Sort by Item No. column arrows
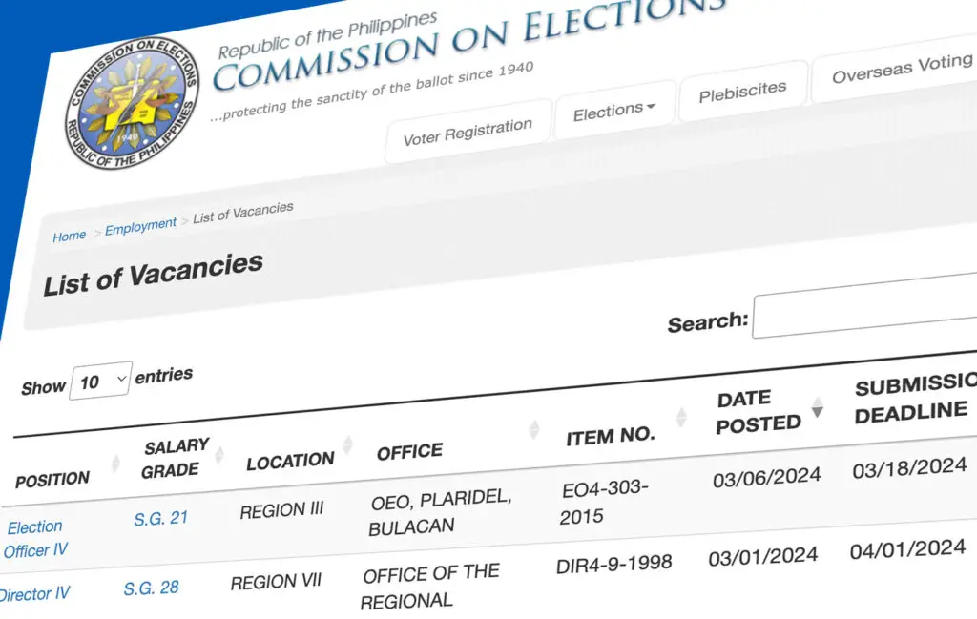The width and height of the screenshot is (977, 619). click(681, 417)
